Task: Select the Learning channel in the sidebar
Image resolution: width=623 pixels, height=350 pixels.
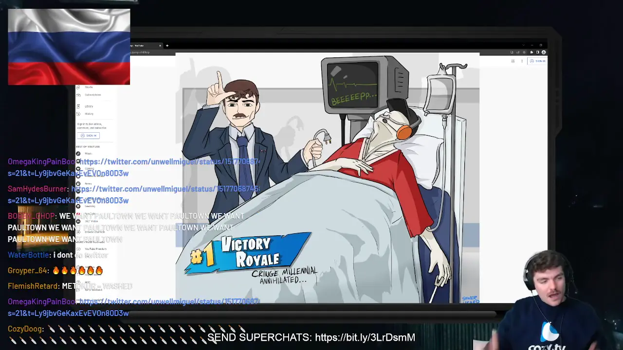Action: click(x=90, y=206)
